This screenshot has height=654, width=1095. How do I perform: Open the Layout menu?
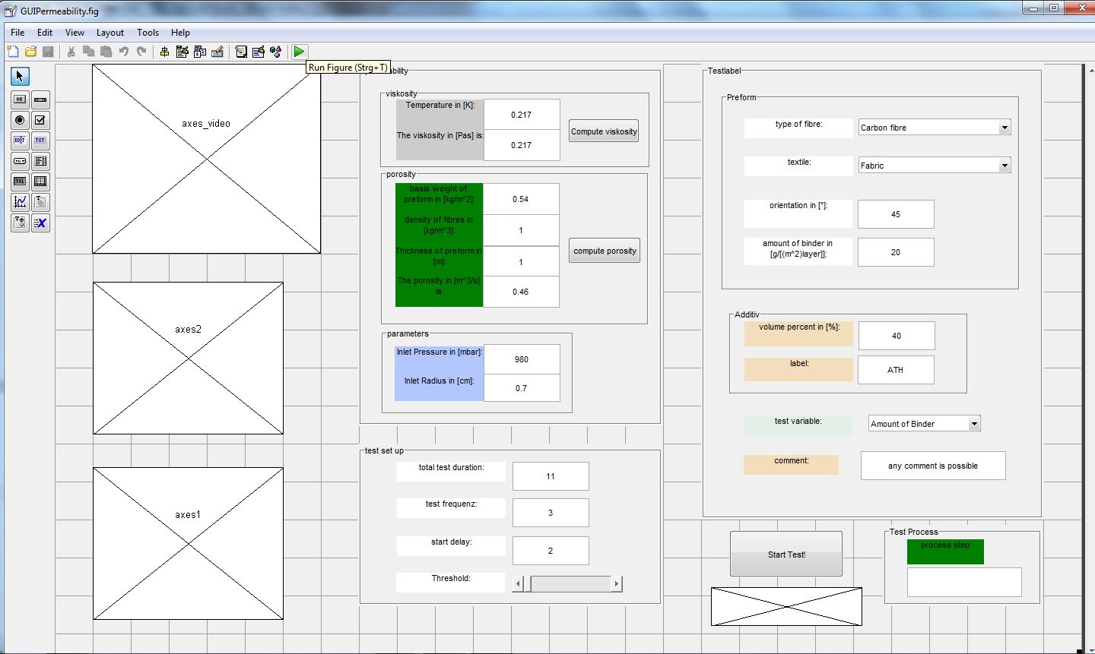point(109,33)
